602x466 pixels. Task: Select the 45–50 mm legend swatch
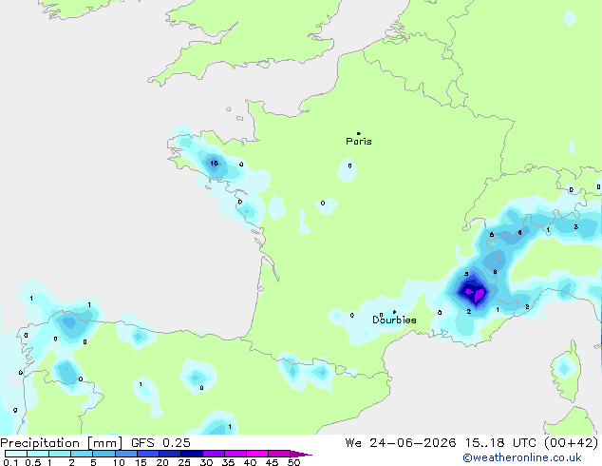point(279,454)
